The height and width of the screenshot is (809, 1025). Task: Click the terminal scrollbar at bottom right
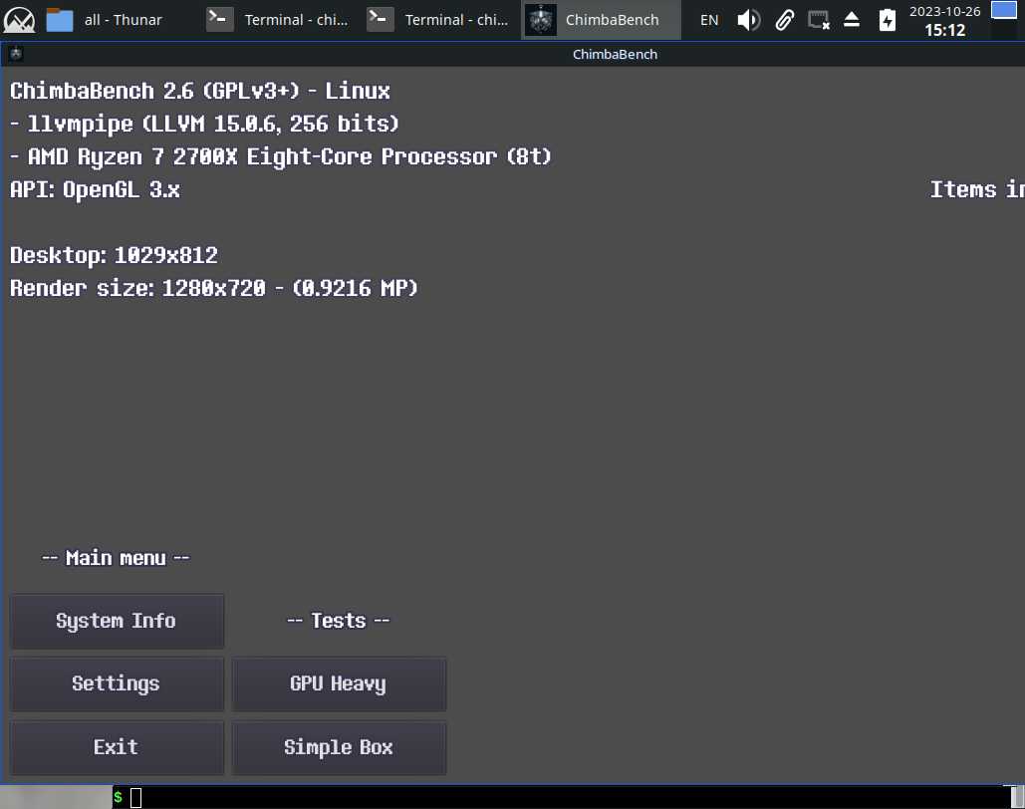1017,797
